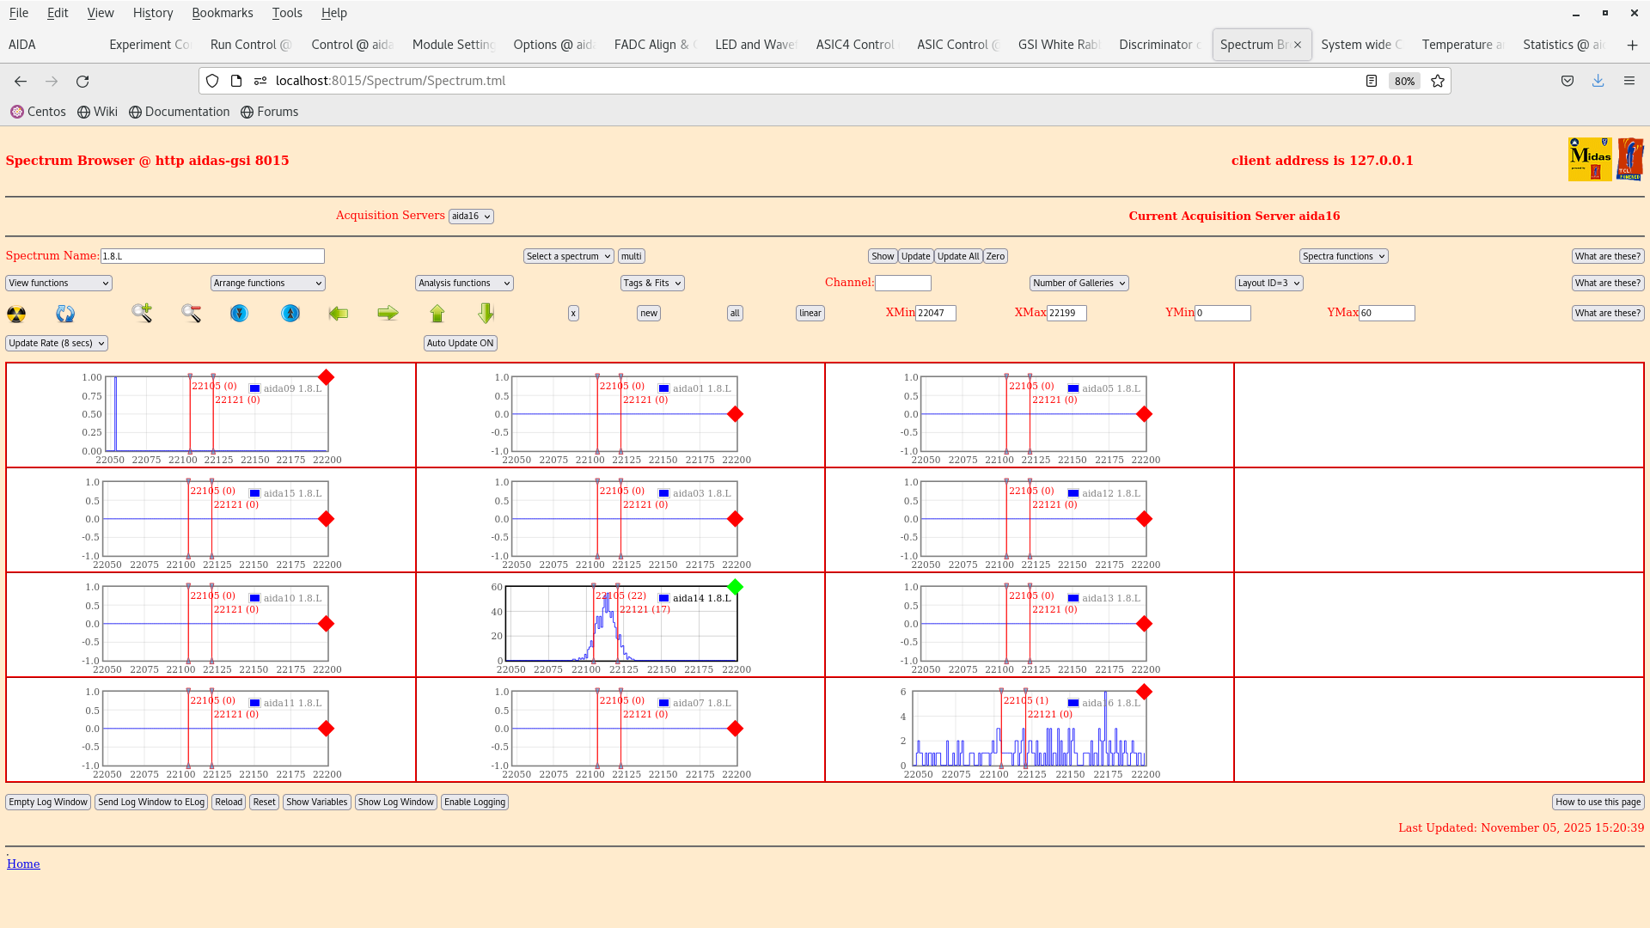This screenshot has height=928, width=1650.
Task: Click the green right arrow to go forward
Action: point(388,314)
